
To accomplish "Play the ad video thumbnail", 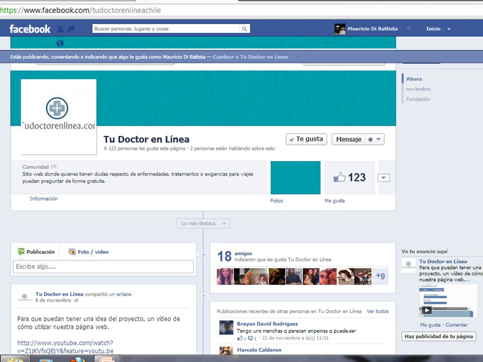I will click(x=448, y=301).
